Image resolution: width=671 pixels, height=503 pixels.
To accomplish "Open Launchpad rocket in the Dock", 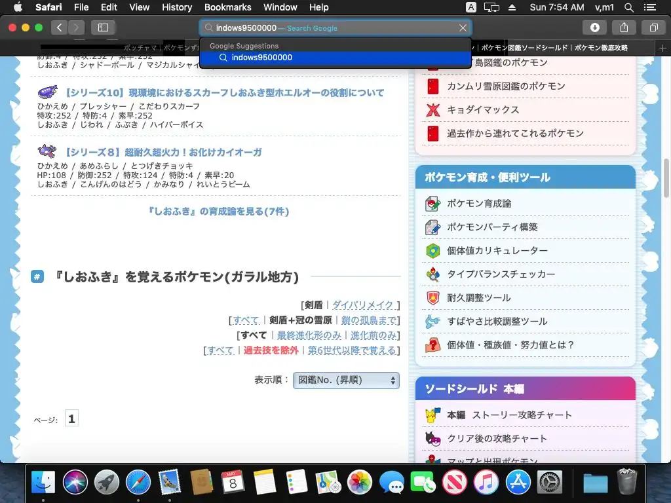I will point(107,482).
